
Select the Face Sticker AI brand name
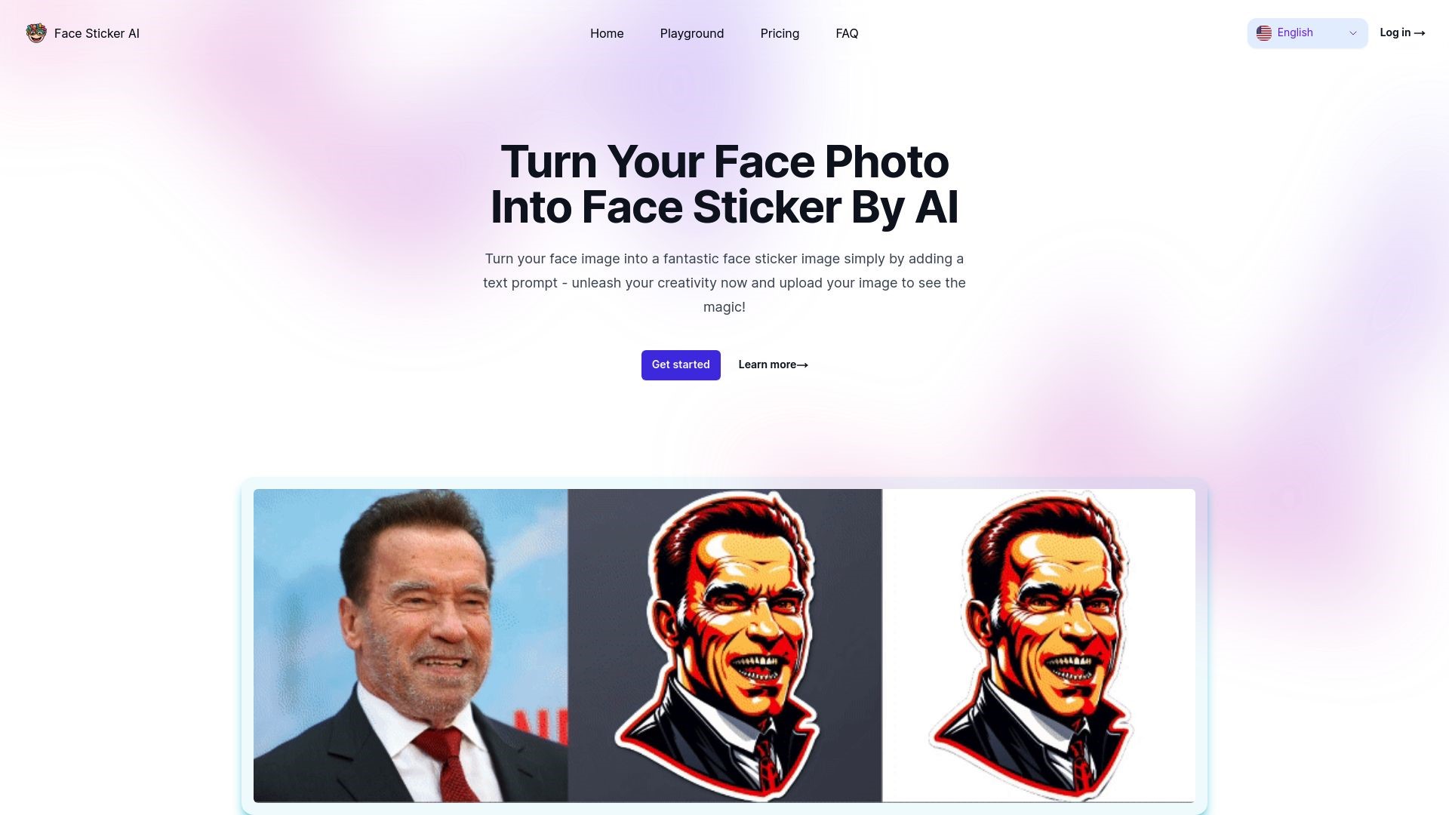pyautogui.click(x=97, y=33)
